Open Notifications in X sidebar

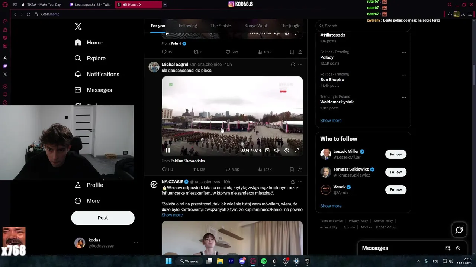pyautogui.click(x=97, y=74)
